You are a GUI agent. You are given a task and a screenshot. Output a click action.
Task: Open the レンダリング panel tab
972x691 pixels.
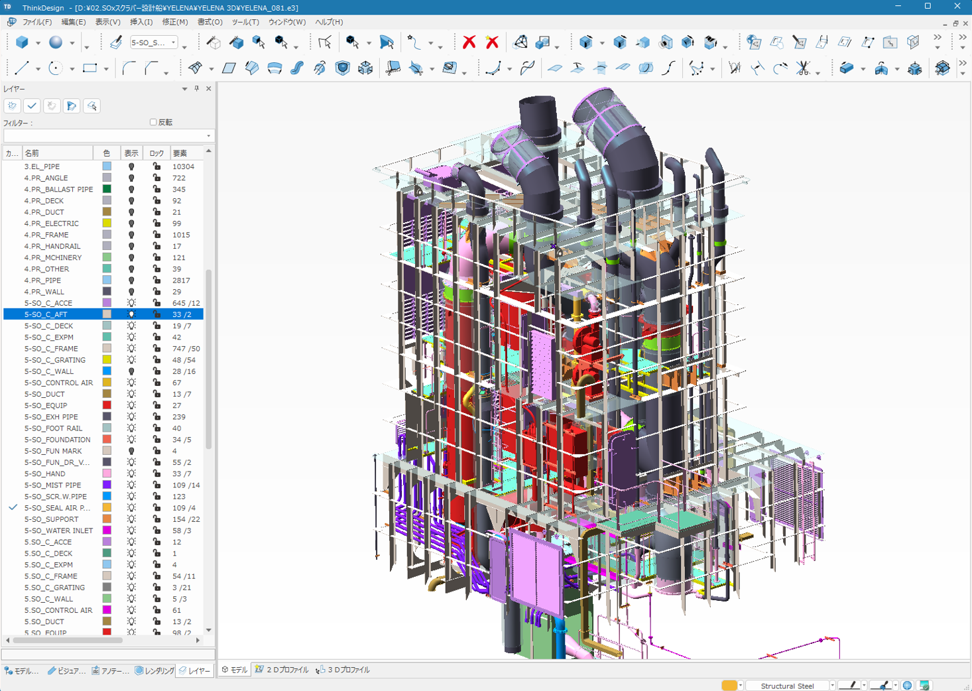coord(154,670)
